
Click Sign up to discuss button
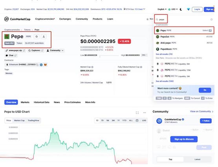[184, 139]
